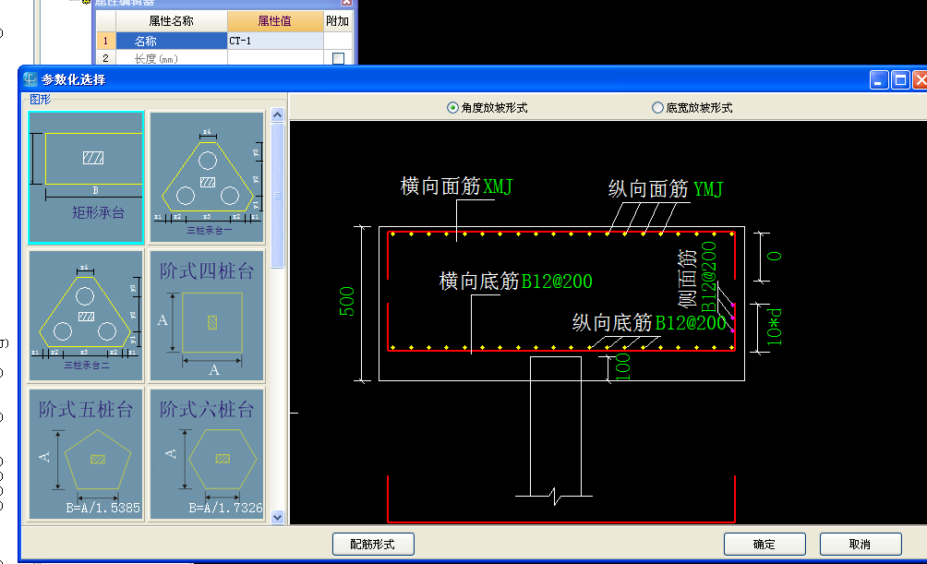Click the shape list scrollbar thumb

[277, 195]
